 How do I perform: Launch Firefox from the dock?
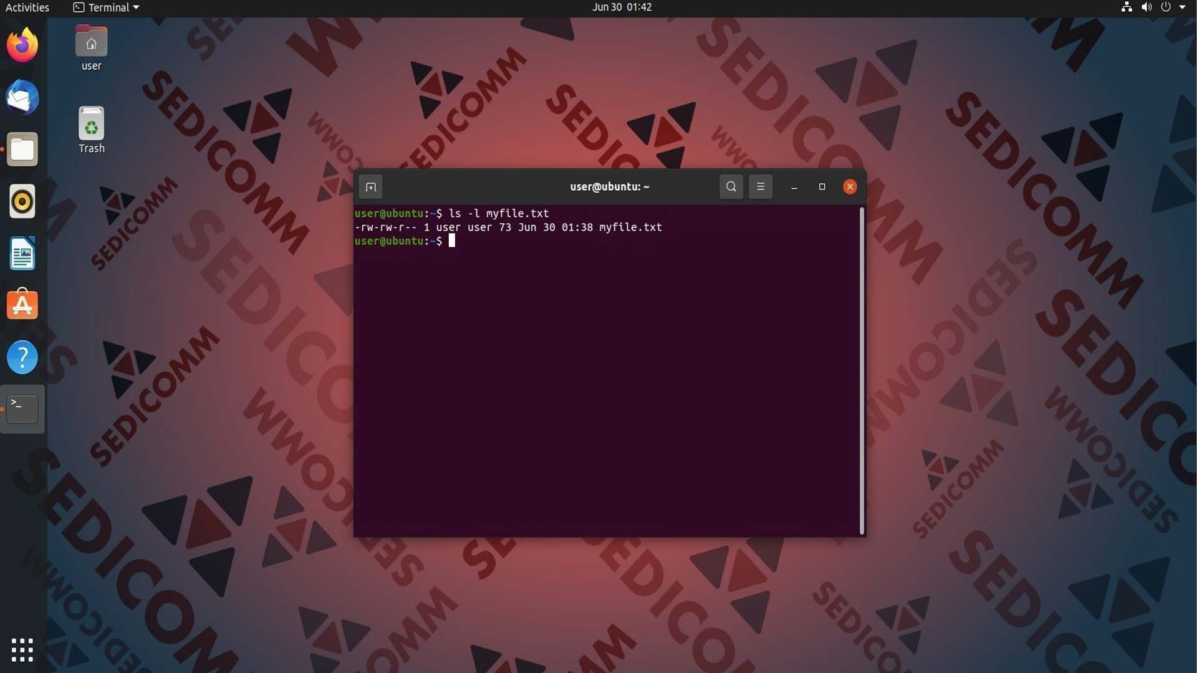tap(22, 45)
